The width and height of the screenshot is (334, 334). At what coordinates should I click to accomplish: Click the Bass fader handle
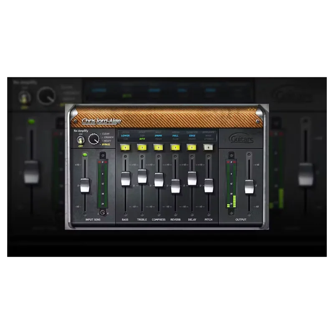[125, 179]
